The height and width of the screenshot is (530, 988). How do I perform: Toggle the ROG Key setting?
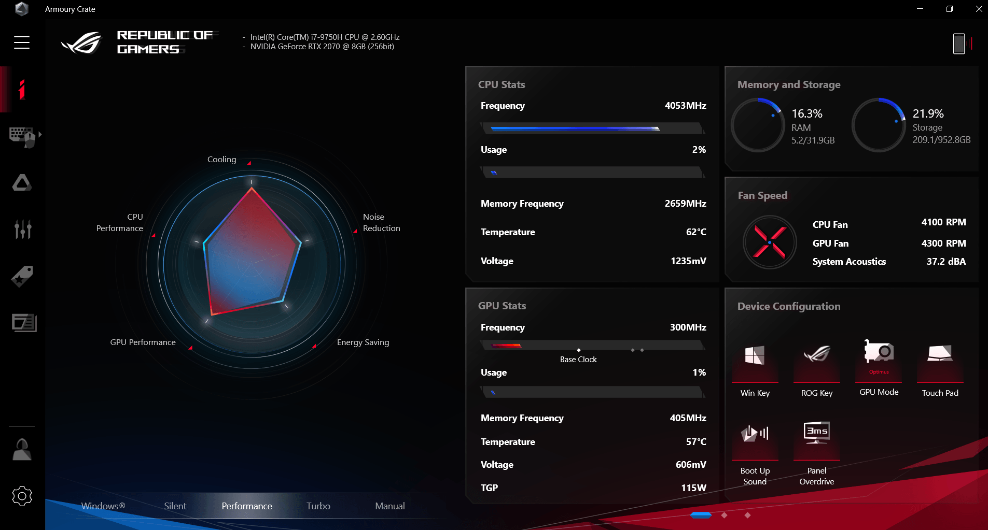point(817,369)
